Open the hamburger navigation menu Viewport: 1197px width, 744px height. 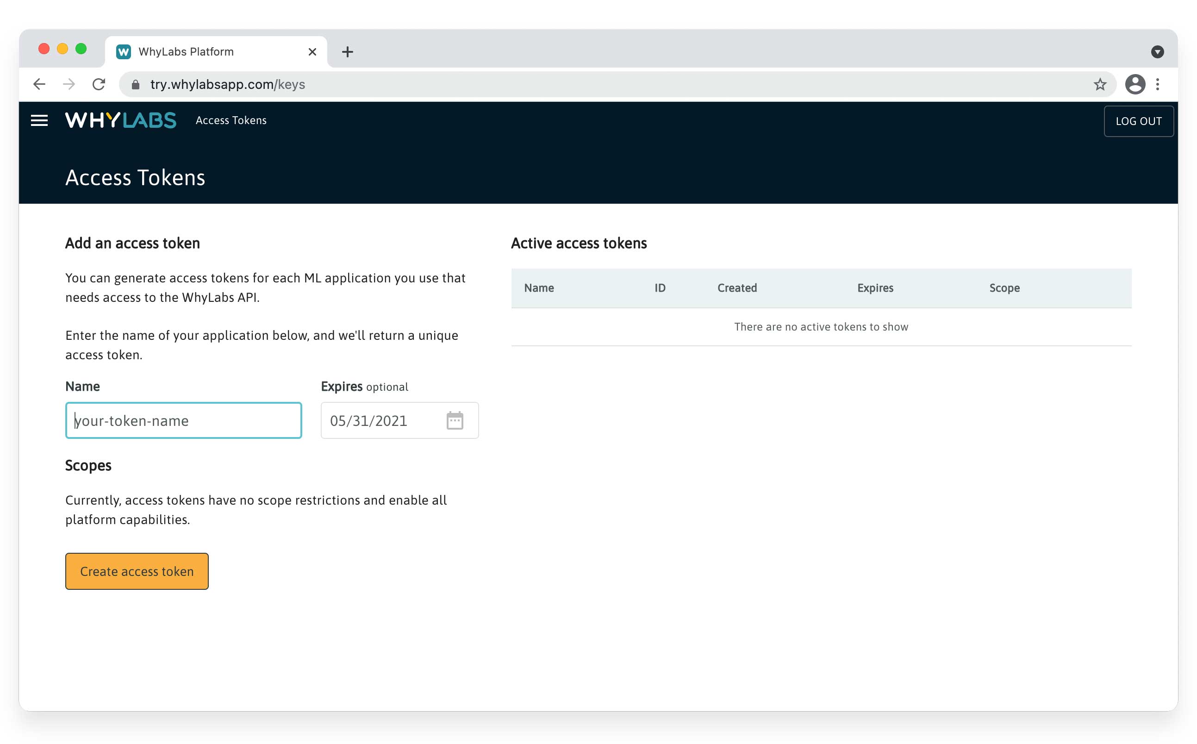(x=39, y=120)
